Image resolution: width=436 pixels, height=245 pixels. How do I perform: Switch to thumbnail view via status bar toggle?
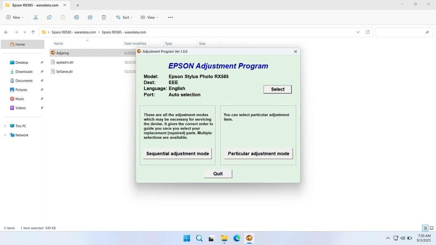tap(431, 228)
